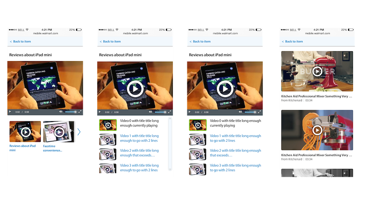The width and height of the screenshot is (373, 207).
Task: Select Video 2 thumbnail in the scrollbar list
Action: [x=108, y=155]
